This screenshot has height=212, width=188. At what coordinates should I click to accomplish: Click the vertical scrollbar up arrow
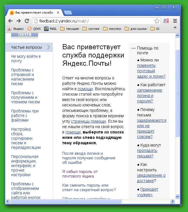pyautogui.click(x=177, y=36)
